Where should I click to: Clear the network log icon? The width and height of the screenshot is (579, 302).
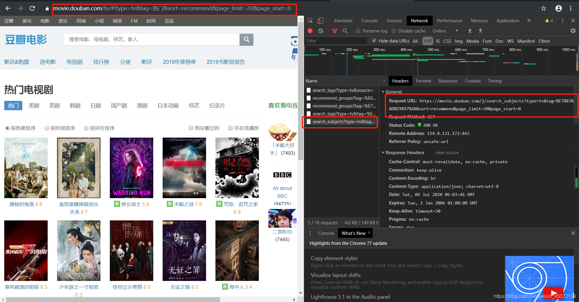321,31
